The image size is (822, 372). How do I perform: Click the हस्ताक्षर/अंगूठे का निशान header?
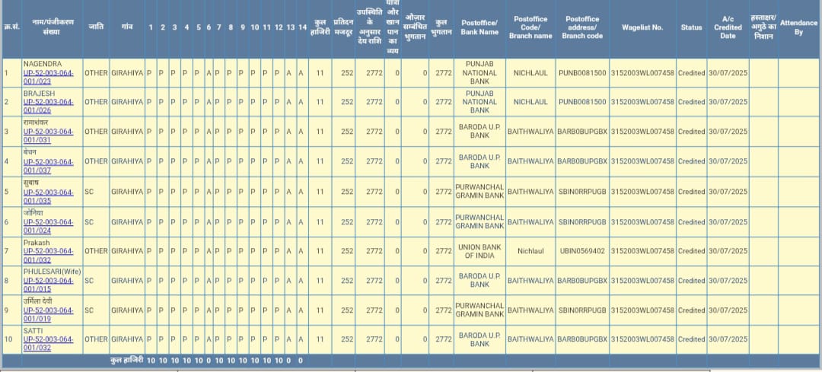point(763,27)
